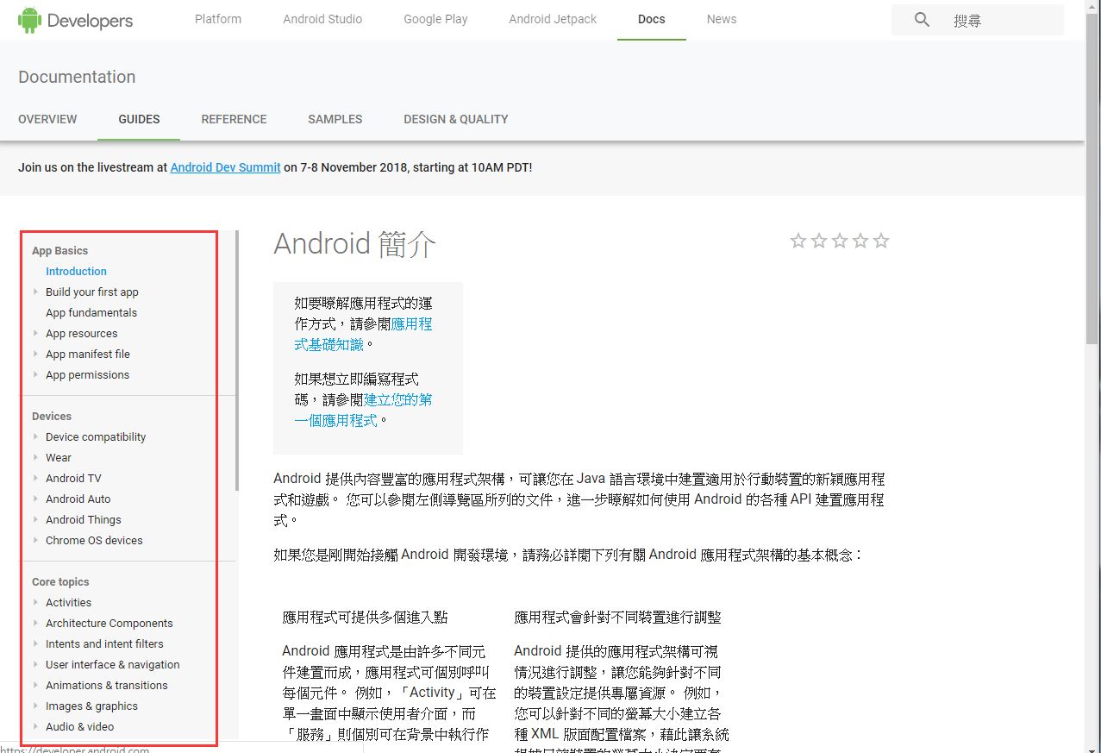Select Introduction in the sidebar

click(x=76, y=271)
